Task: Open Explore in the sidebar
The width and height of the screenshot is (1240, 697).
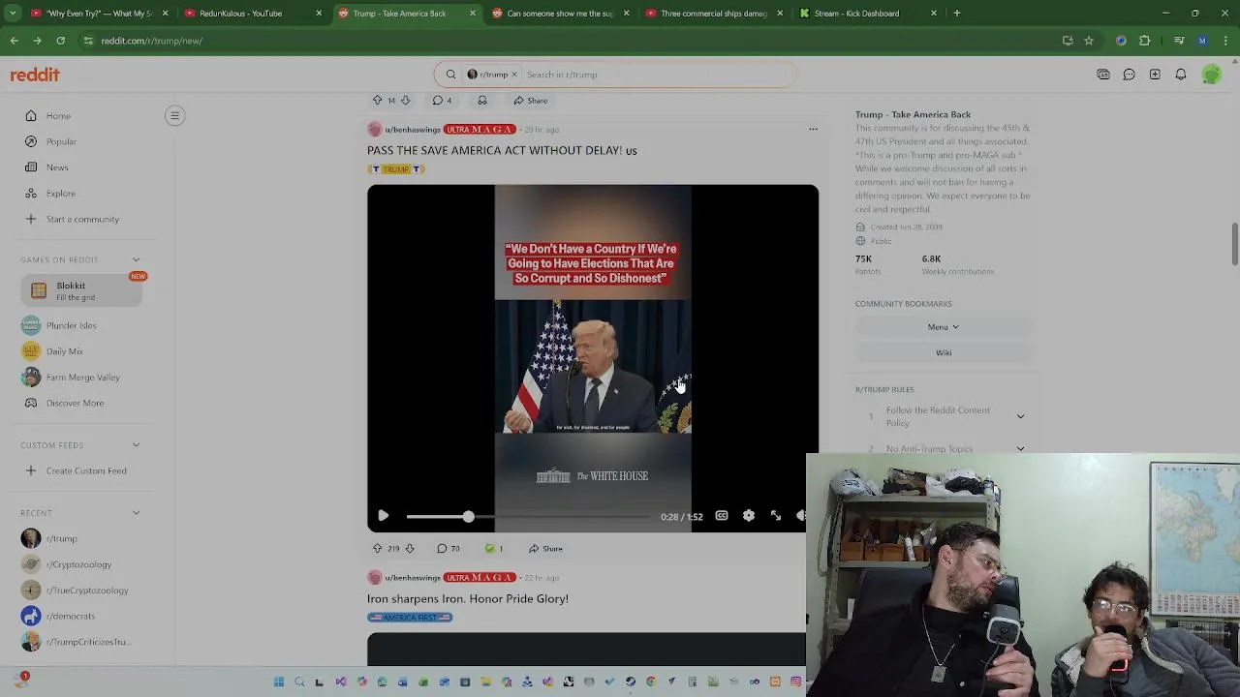Action: click(60, 194)
